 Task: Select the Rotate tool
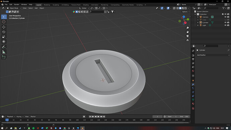(4, 32)
